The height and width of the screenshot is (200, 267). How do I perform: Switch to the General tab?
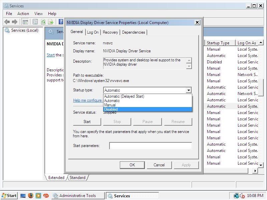77,32
